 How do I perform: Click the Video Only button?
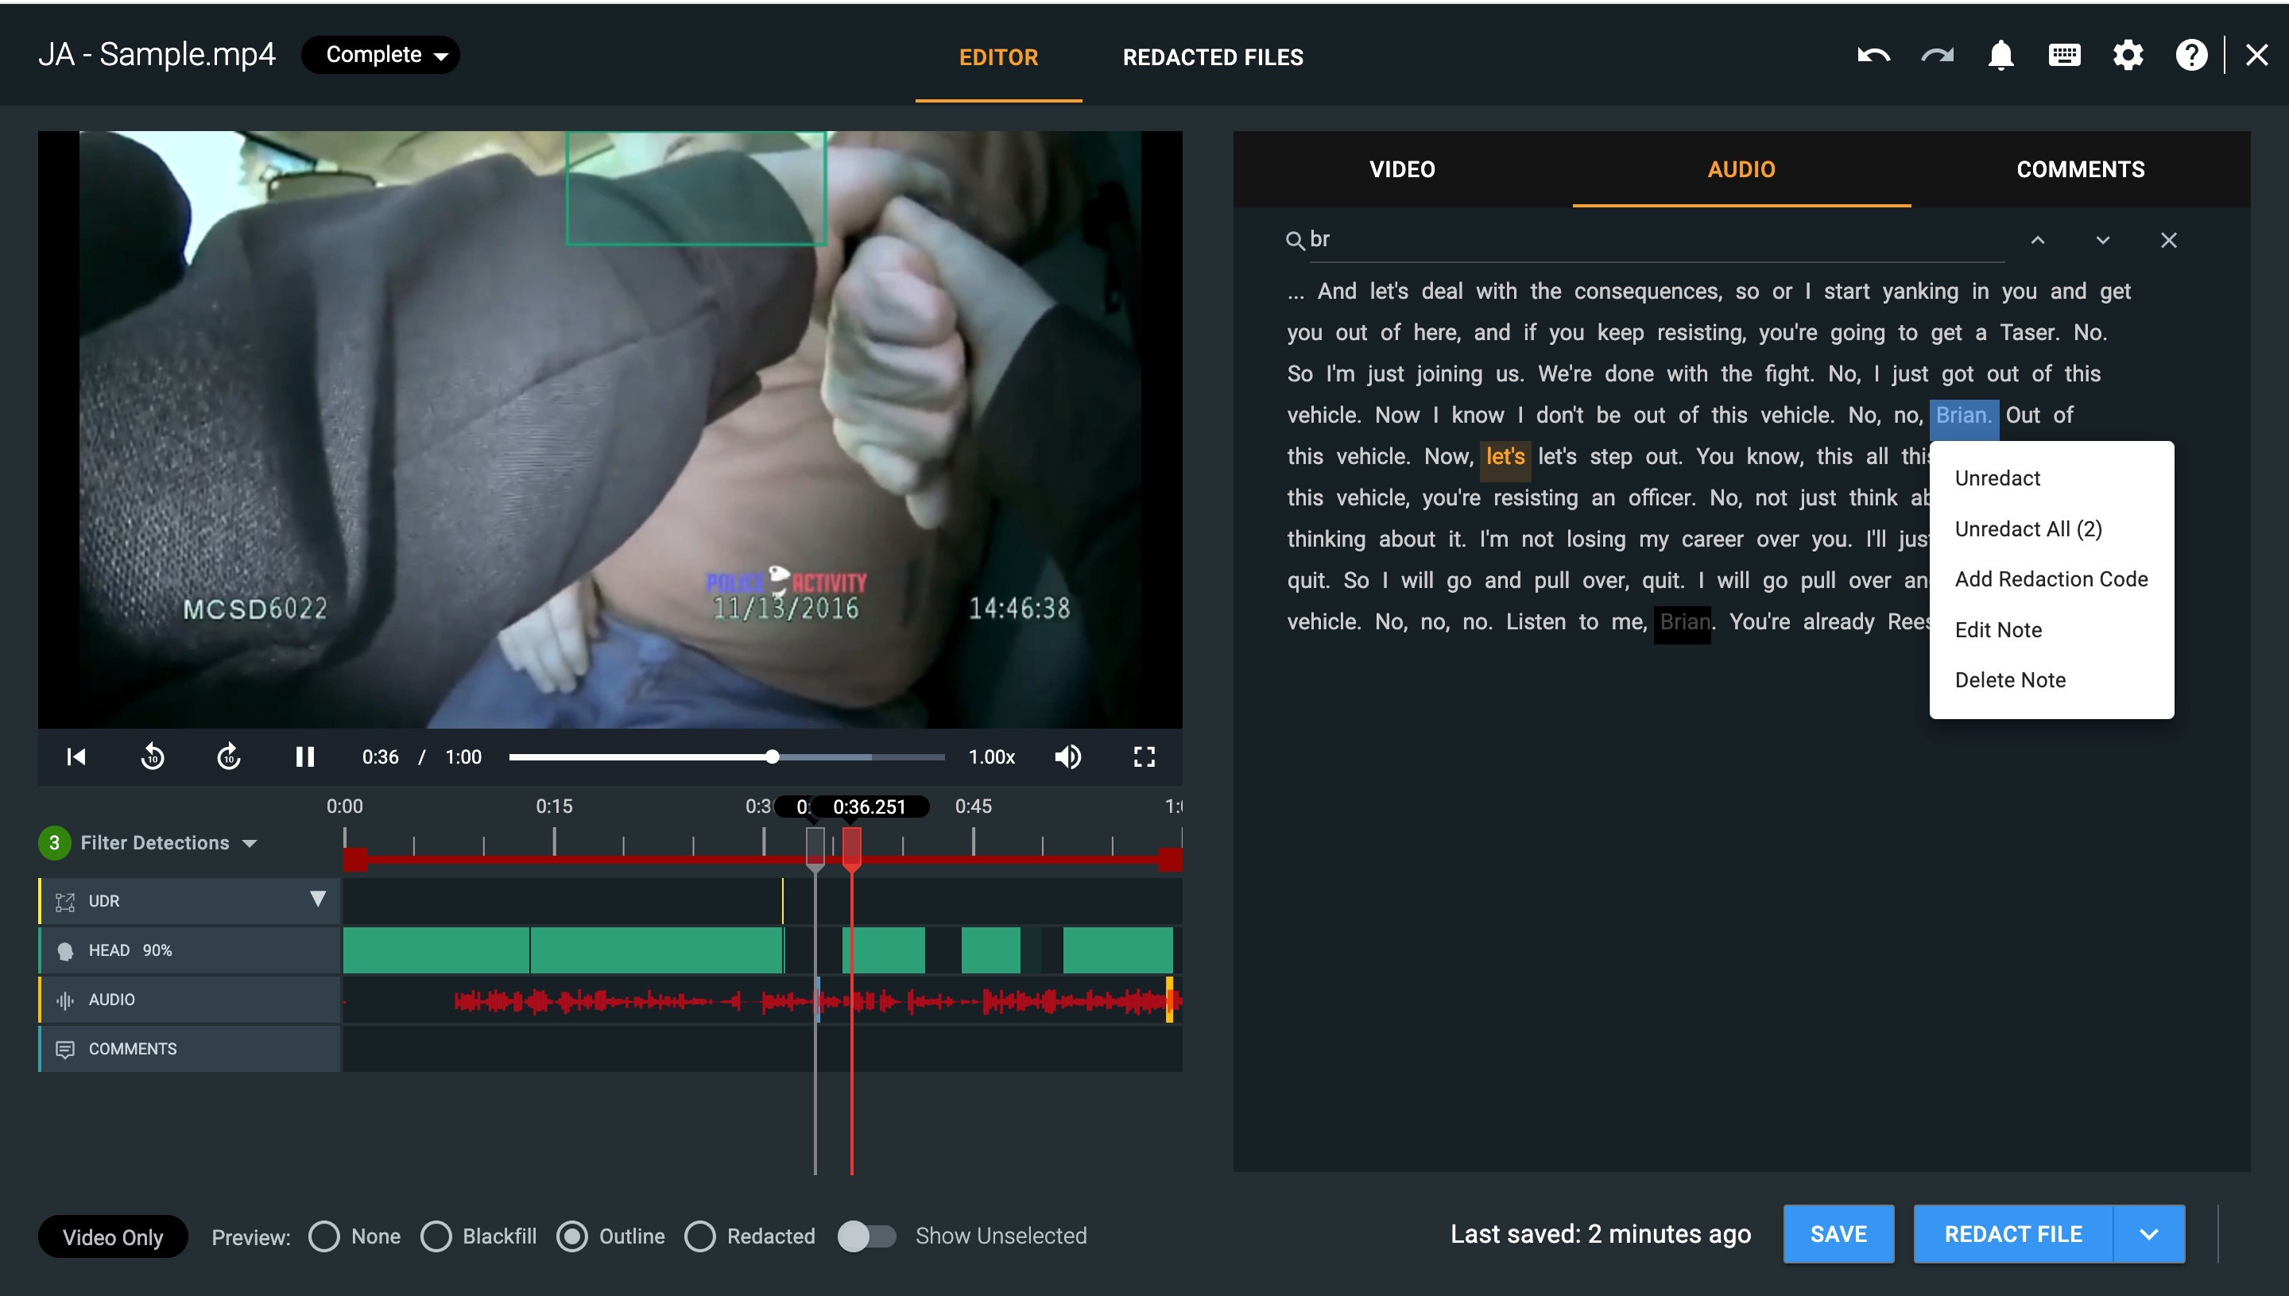[x=113, y=1236]
